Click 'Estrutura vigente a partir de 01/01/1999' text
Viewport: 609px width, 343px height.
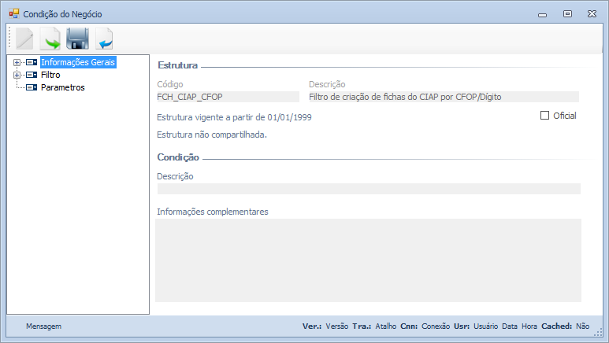234,117
